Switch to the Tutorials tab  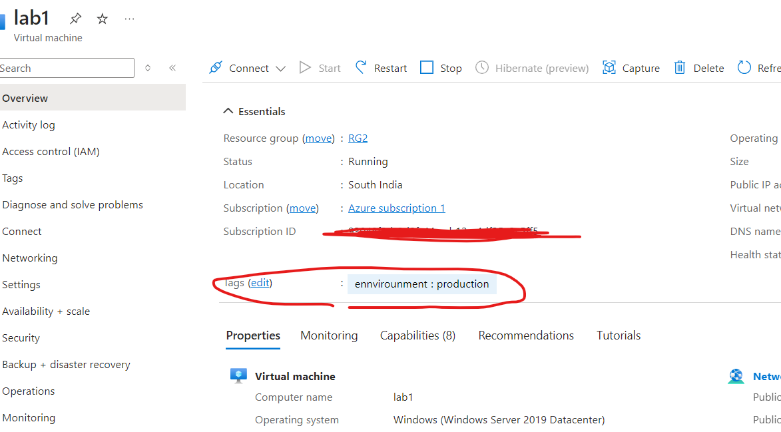click(619, 335)
